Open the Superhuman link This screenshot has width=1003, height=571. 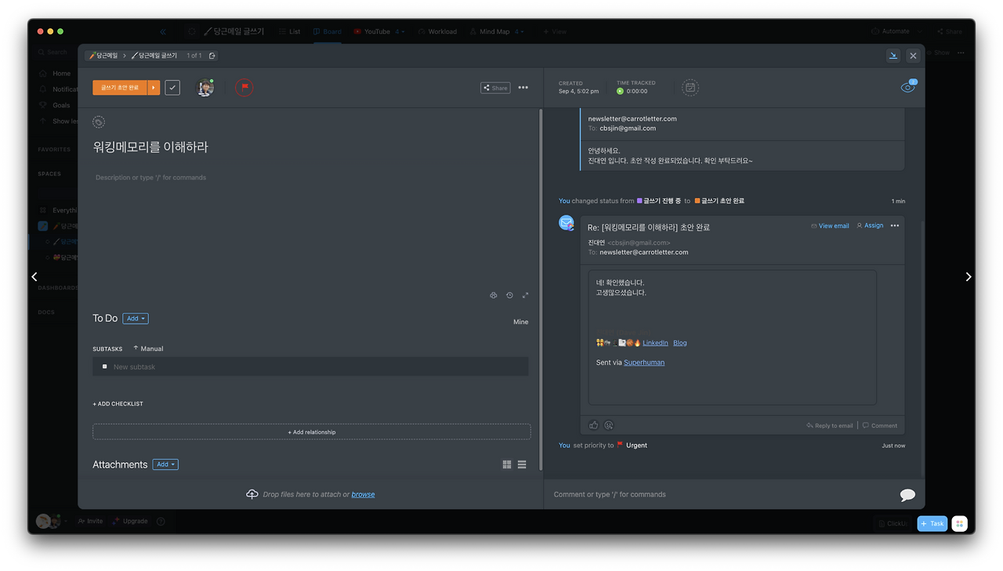[x=644, y=363]
